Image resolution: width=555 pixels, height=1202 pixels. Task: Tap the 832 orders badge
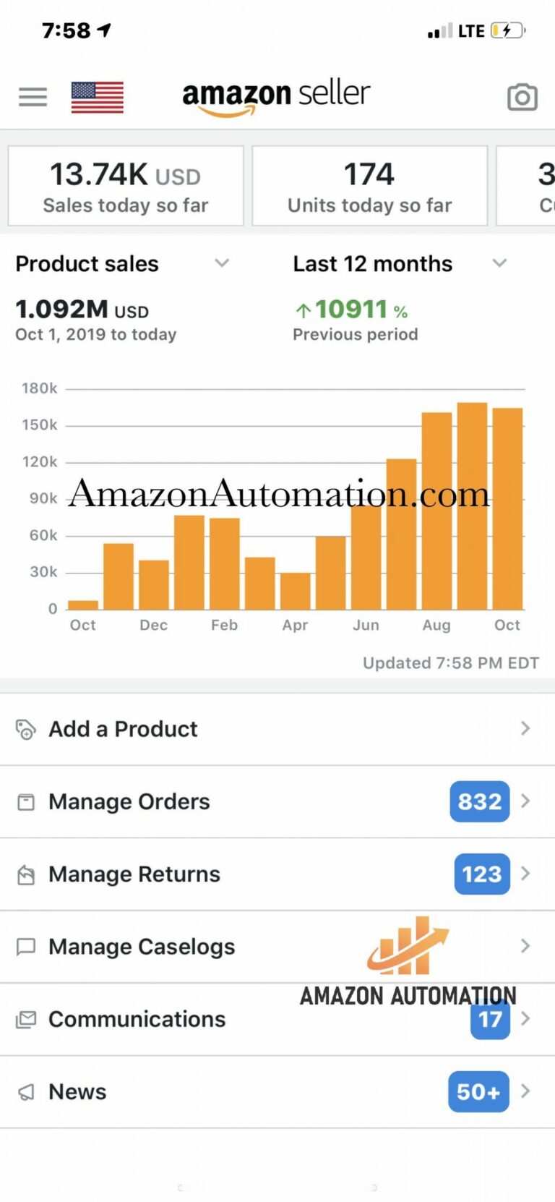click(x=479, y=801)
